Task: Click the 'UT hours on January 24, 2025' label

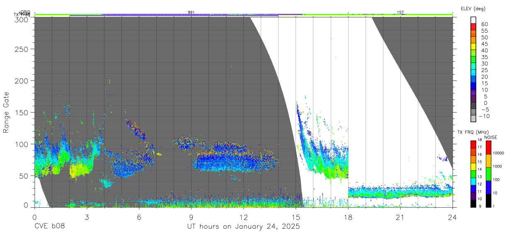Action: 243,227
